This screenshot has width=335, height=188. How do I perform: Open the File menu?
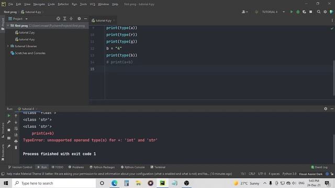[x=10, y=4]
